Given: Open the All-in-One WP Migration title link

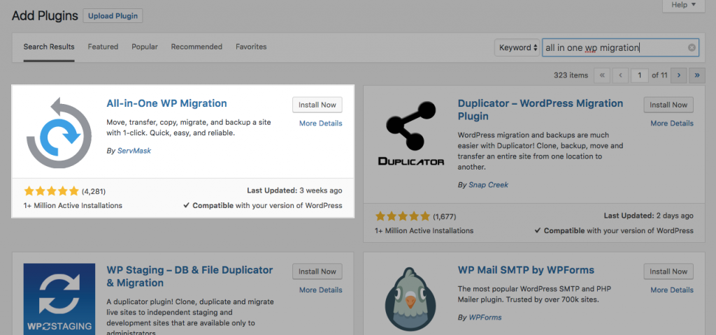Looking at the screenshot, I should pos(166,103).
